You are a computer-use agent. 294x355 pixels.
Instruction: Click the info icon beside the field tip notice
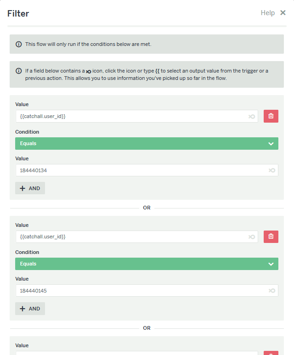(x=18, y=71)
